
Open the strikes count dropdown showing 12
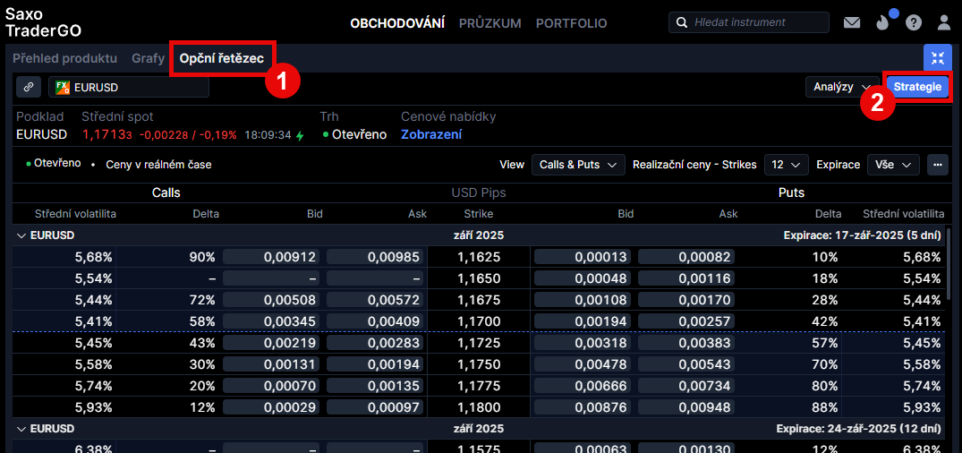click(787, 165)
